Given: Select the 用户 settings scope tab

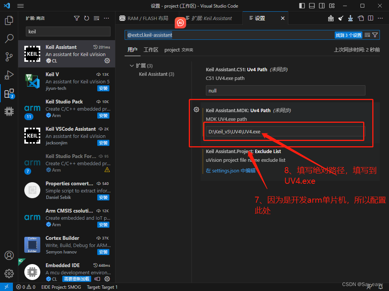Looking at the screenshot, I should (x=132, y=50).
